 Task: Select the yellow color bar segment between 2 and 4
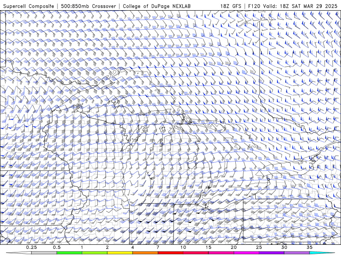[120, 253]
